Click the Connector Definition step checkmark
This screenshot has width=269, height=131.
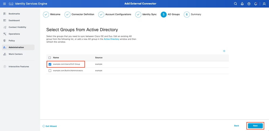[x=67, y=15]
